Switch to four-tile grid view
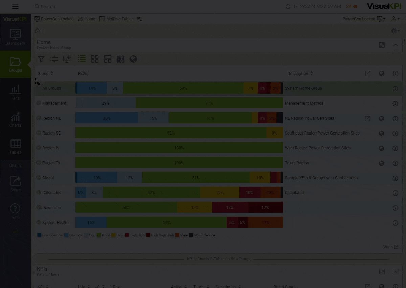Screen dimensions: 406x288 [95, 59]
